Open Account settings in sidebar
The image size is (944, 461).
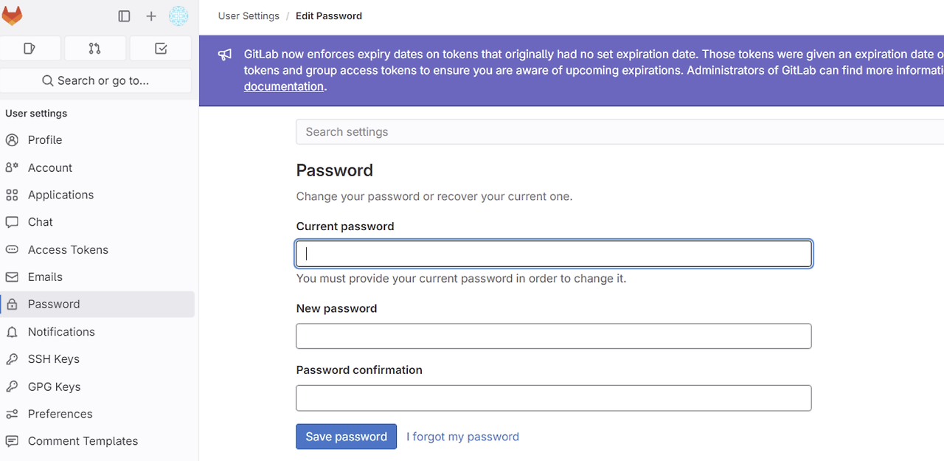50,167
